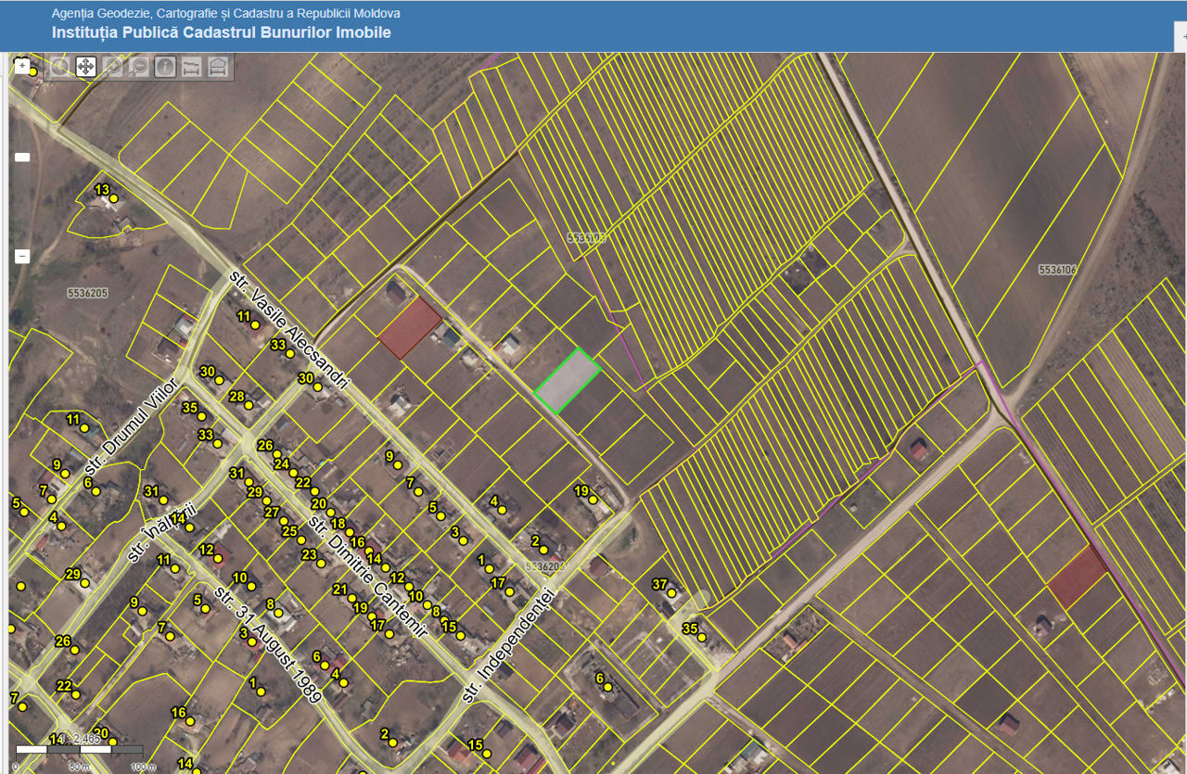Select the red parcel near str. Vasile Alecsandri
The image size is (1187, 774).
click(x=410, y=328)
